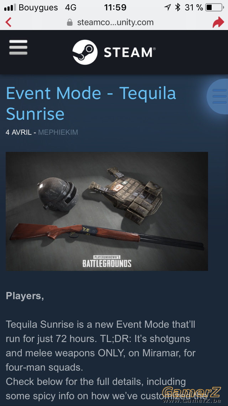Viewport: 228px width, 406px height.
Task: Tap the red share arrow icon
Action: coord(218,22)
